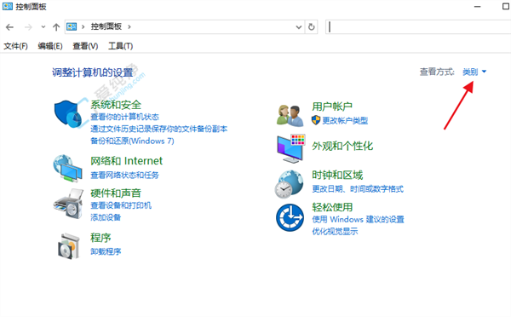Click 通过文件历史记录保存你的文件备份副本 link
This screenshot has width=511, height=317.
(158, 129)
